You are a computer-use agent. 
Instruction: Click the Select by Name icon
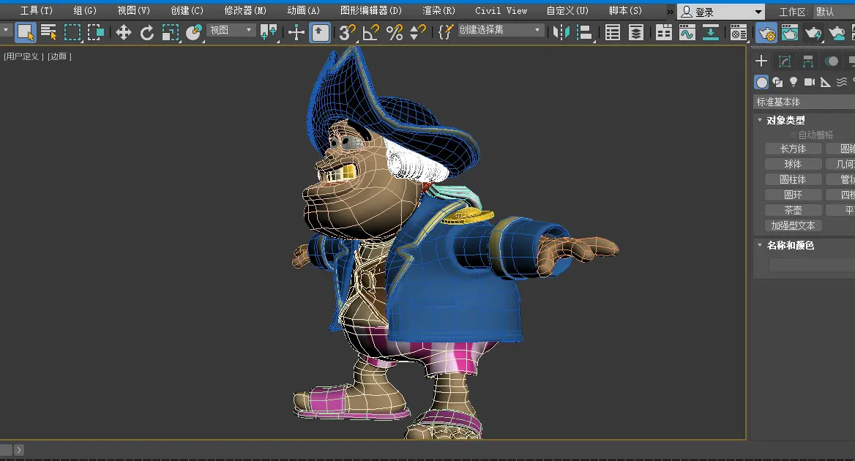pyautogui.click(x=49, y=32)
